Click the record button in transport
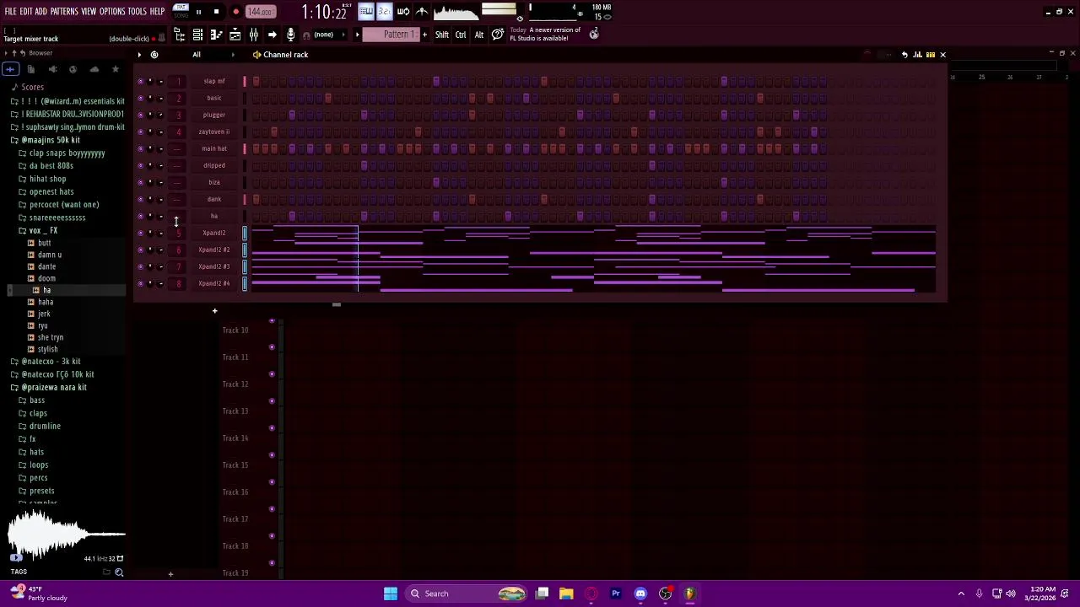The image size is (1080, 607). point(235,12)
